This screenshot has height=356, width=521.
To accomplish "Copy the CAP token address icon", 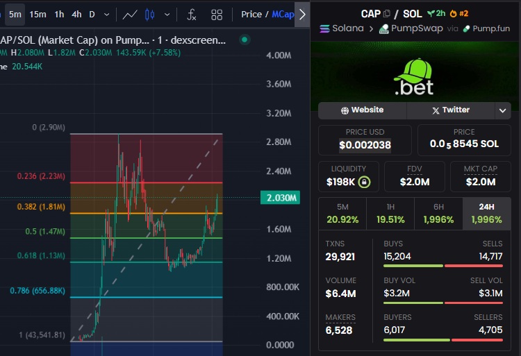I will pyautogui.click(x=386, y=14).
